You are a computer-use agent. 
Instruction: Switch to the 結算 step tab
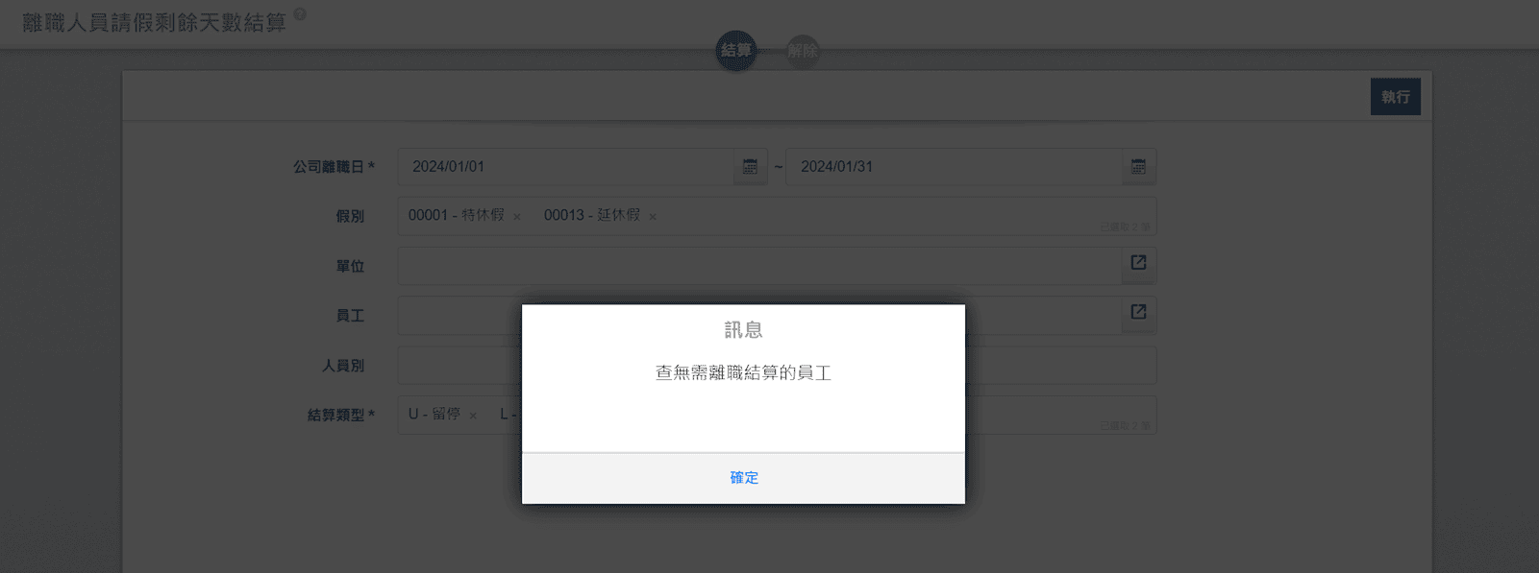736,51
